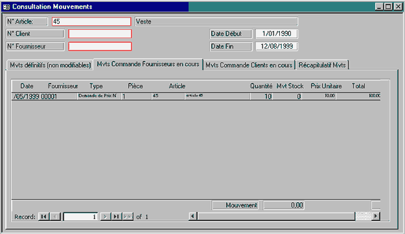Focus the N° Client input field

[x=100, y=34]
